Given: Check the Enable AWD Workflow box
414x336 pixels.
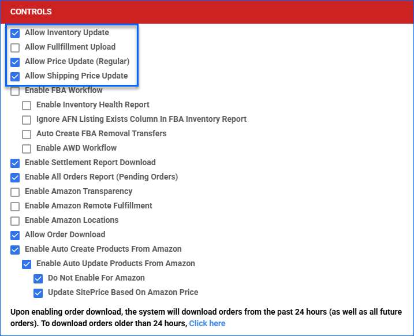Looking at the screenshot, I should (27, 148).
